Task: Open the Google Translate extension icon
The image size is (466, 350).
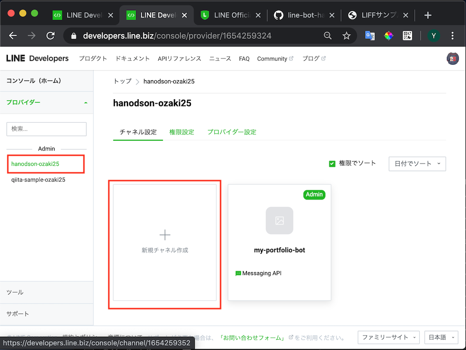Action: (x=370, y=36)
